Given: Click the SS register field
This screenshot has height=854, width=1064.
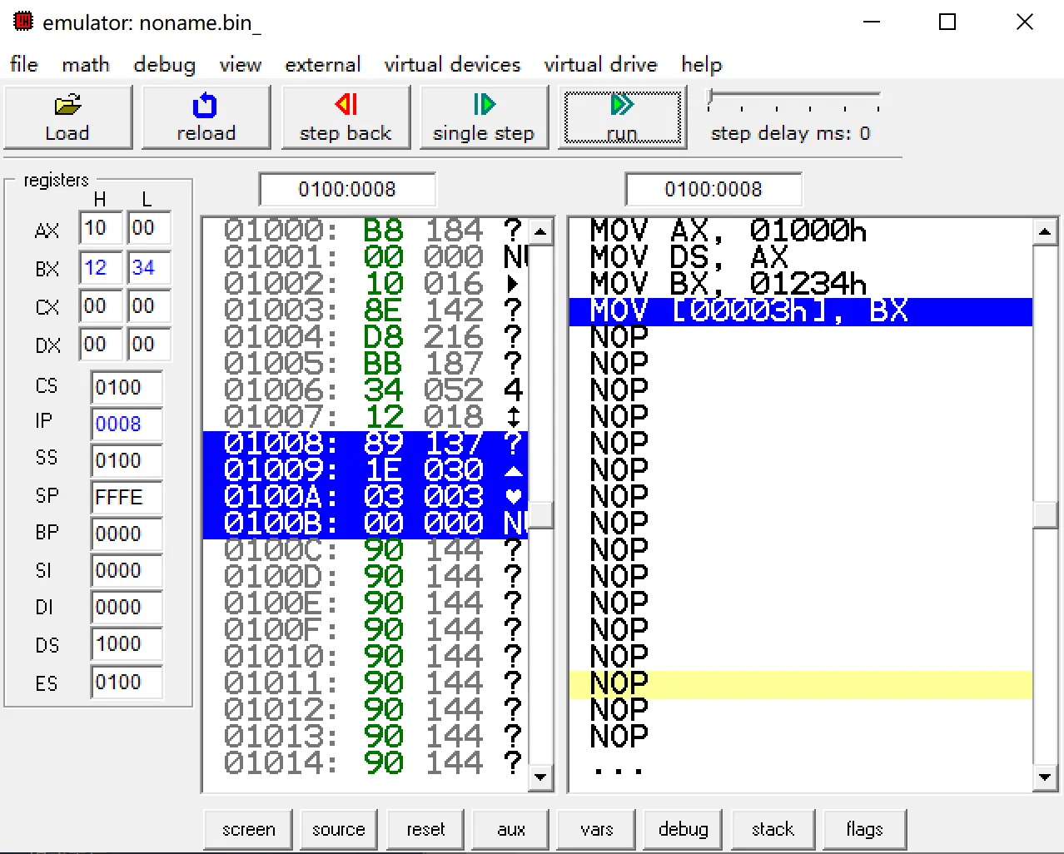Looking at the screenshot, I should (127, 461).
